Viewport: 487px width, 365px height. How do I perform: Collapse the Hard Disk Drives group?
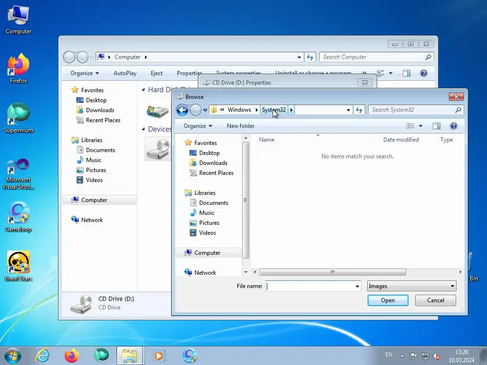(143, 90)
